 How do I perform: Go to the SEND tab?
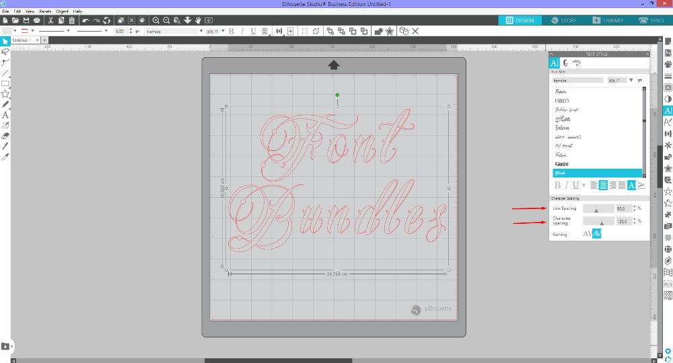[651, 20]
